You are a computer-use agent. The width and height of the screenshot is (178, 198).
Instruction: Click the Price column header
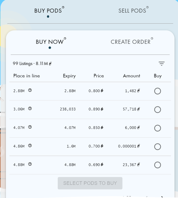tap(99, 76)
